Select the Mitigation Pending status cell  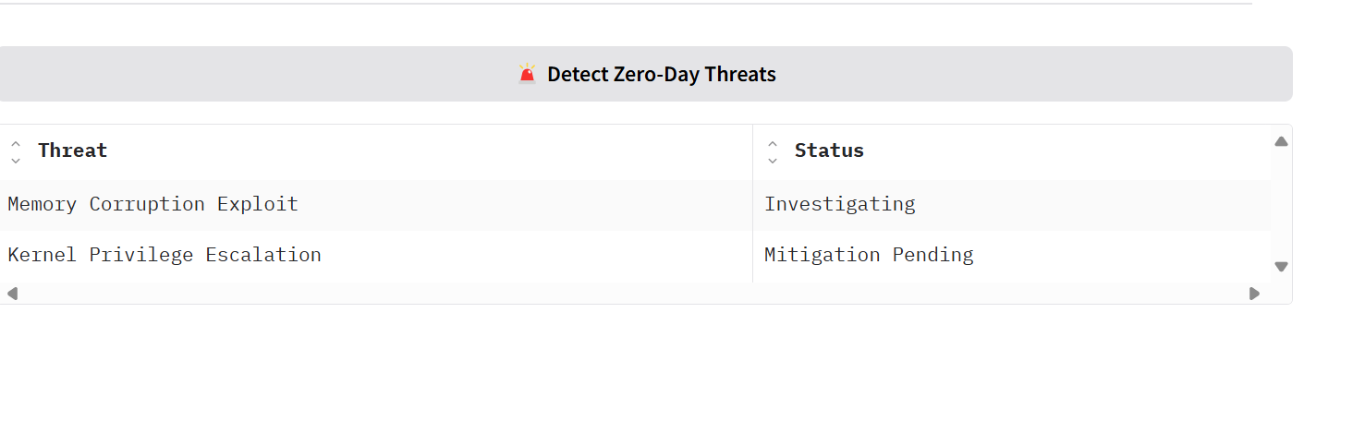1012,255
